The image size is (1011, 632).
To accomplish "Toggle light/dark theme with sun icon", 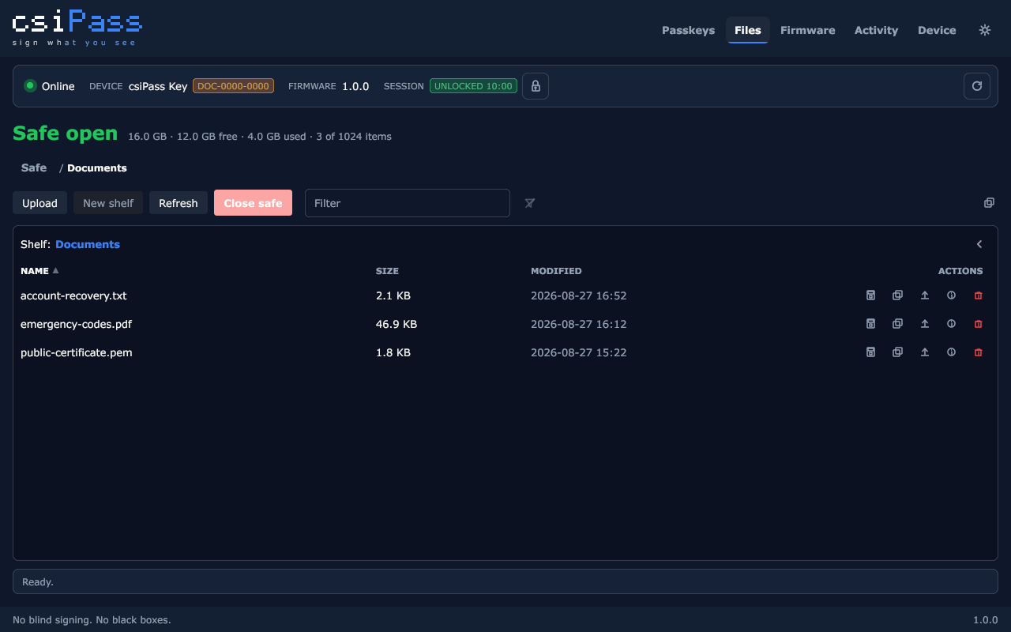I will [984, 30].
